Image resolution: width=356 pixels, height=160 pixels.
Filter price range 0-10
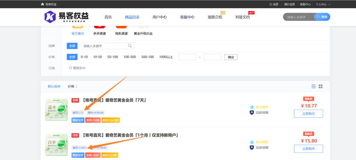click(x=84, y=57)
